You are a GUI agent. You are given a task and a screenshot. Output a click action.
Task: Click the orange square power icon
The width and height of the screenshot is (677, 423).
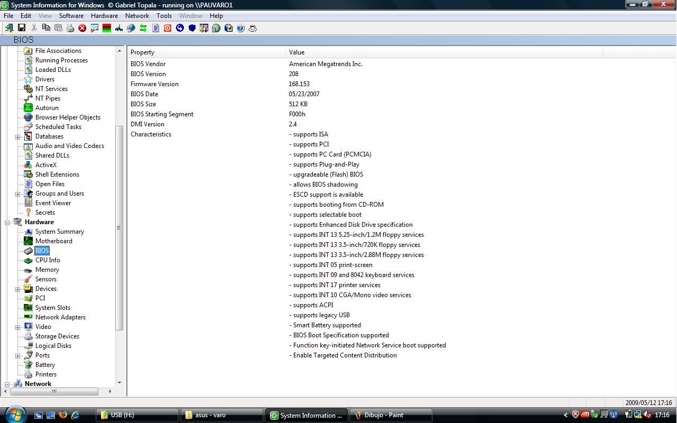coord(168,28)
